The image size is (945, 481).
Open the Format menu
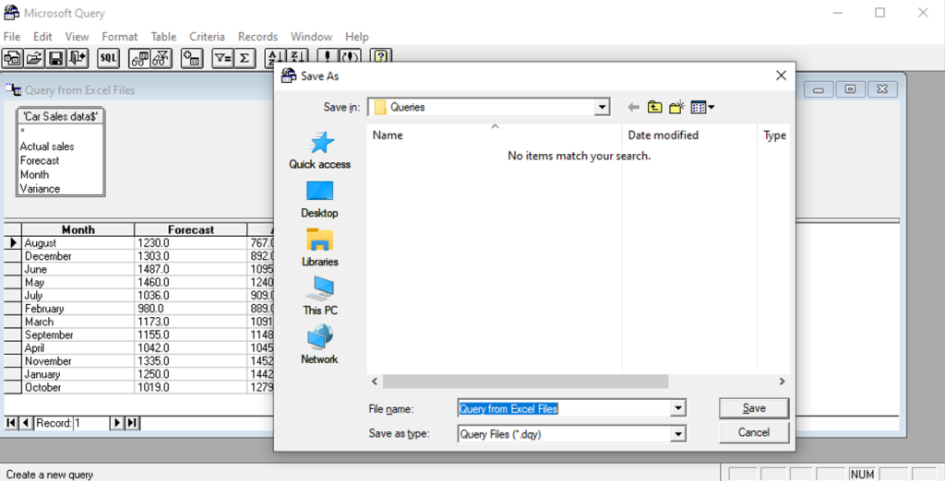click(119, 37)
